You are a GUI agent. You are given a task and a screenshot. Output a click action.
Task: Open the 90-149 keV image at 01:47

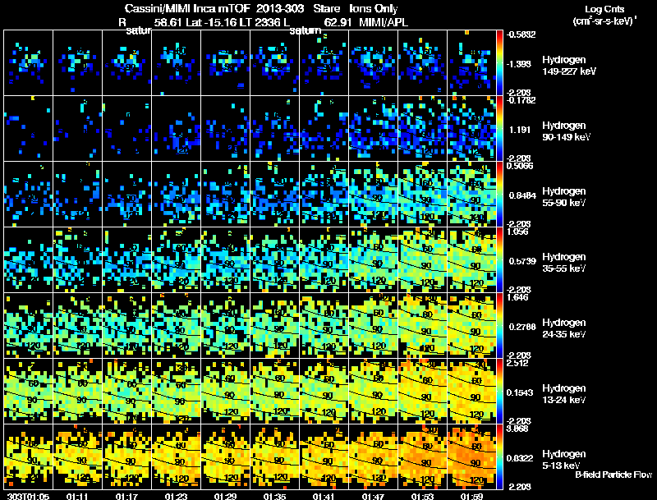click(374, 129)
